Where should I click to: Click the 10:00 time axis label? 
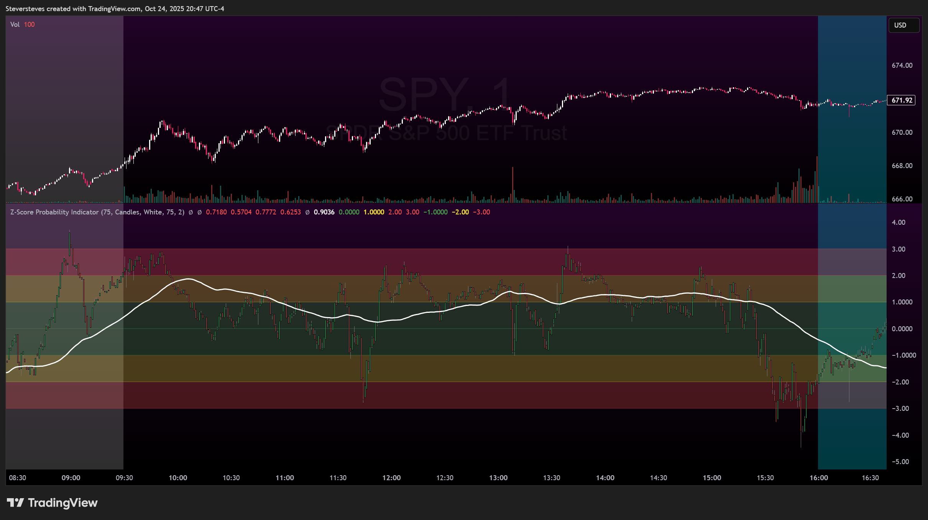pyautogui.click(x=178, y=478)
